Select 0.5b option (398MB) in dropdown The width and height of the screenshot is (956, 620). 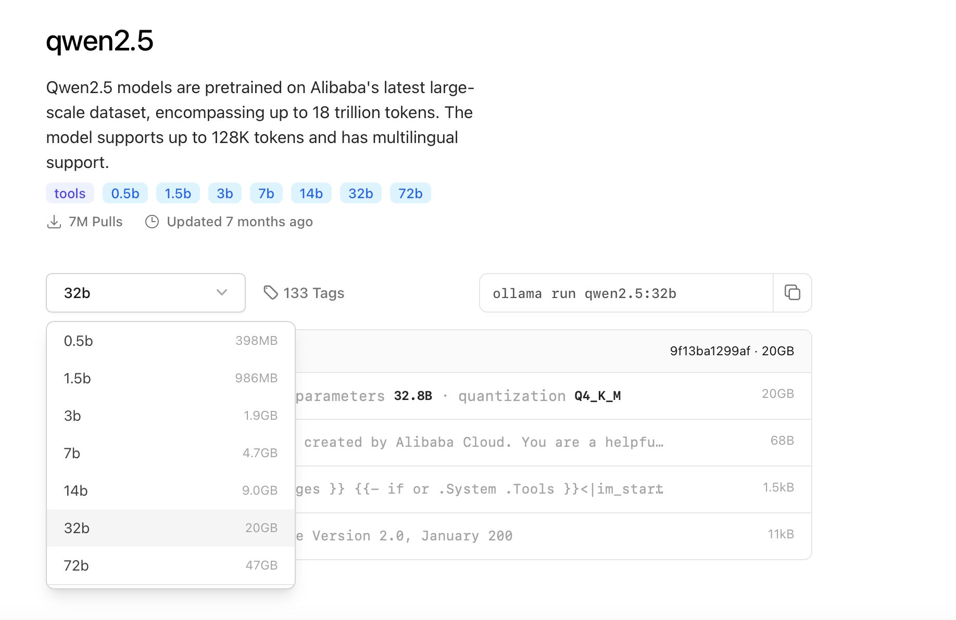[171, 341]
